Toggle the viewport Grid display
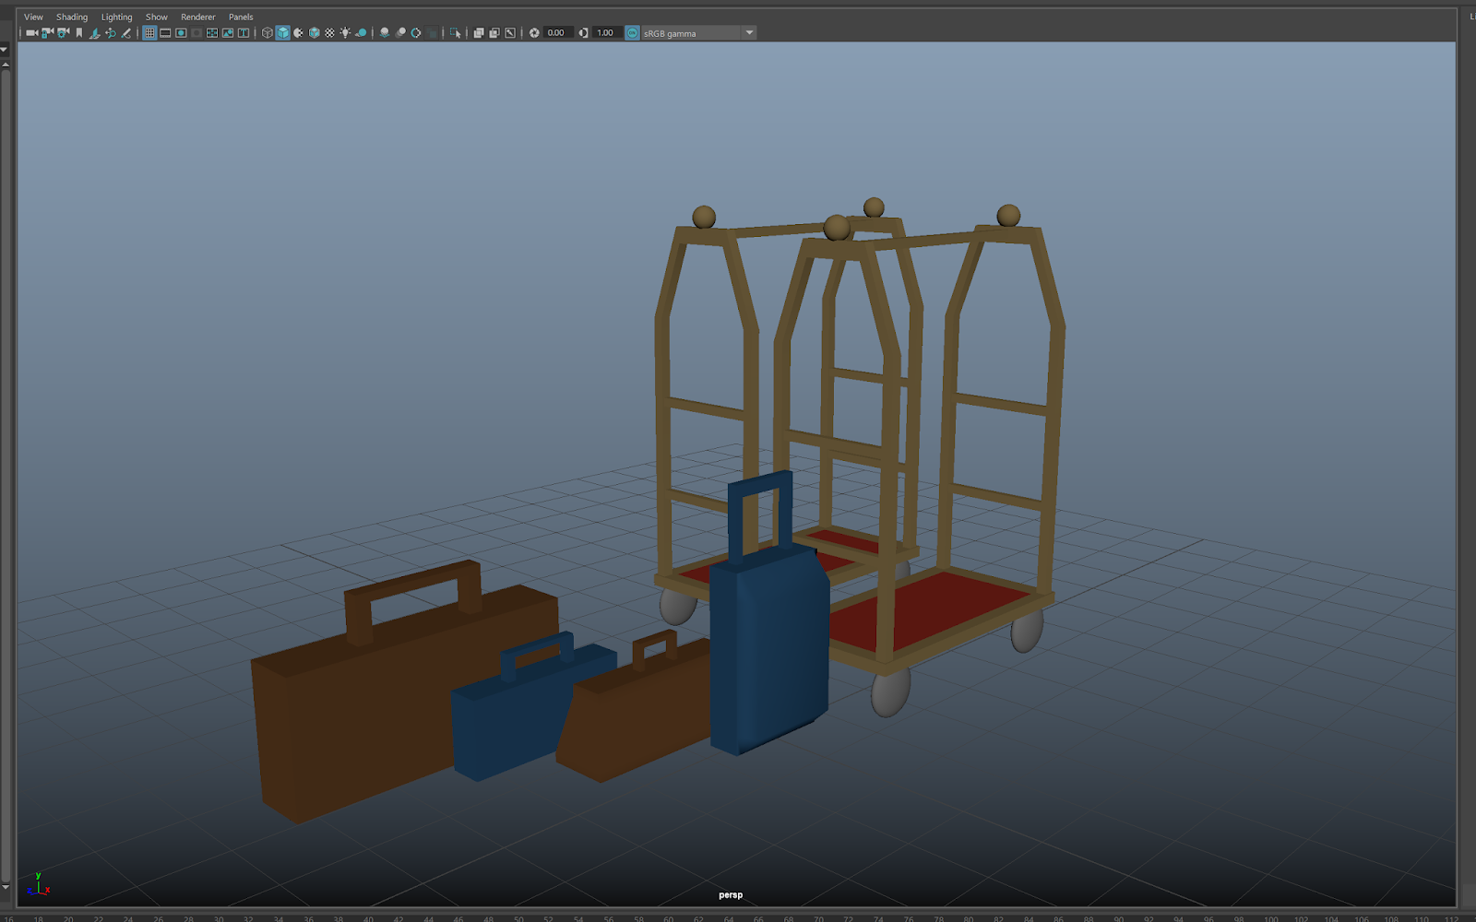Screen dimensions: 1476x922 (149, 33)
